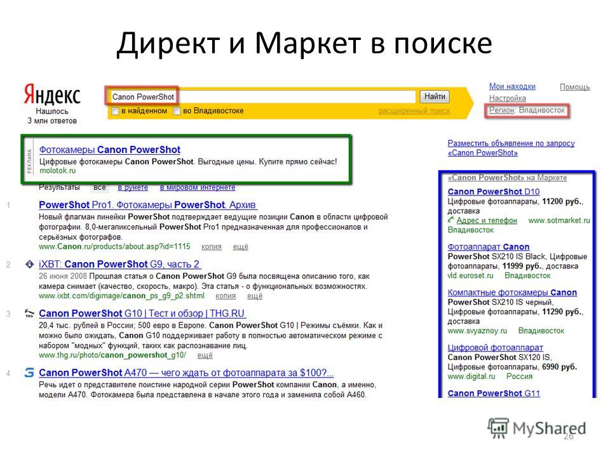Open Market offer 'Canon PowerShot G11'
The width and height of the screenshot is (610, 457).
tap(494, 394)
